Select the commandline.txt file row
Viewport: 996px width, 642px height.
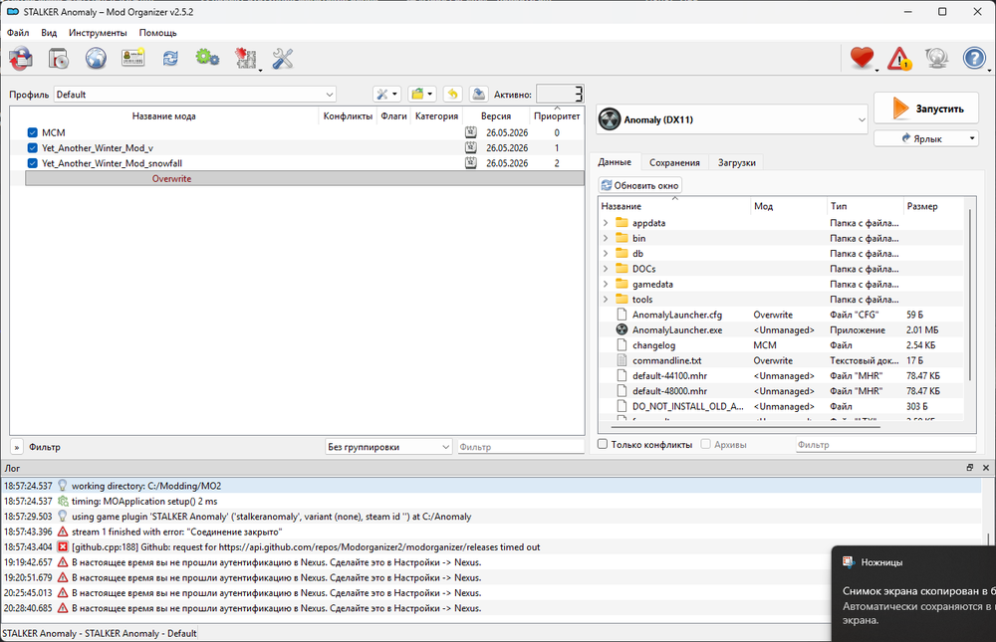(x=781, y=360)
